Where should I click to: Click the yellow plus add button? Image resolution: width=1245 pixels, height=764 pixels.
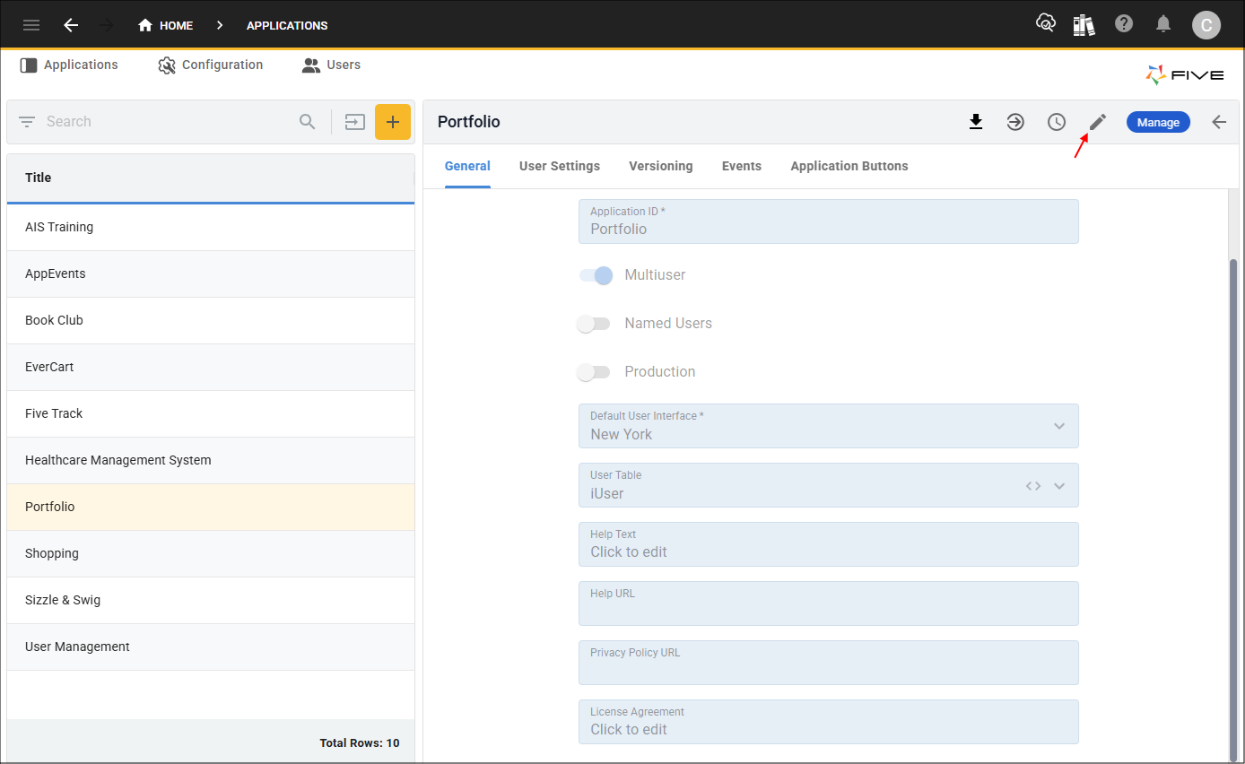point(392,122)
